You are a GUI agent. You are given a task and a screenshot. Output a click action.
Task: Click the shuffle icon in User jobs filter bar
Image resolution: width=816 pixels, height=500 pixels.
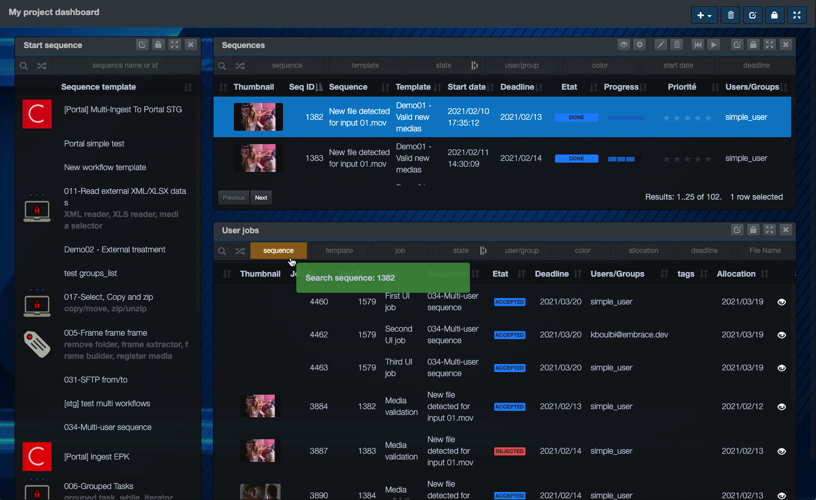coord(240,251)
